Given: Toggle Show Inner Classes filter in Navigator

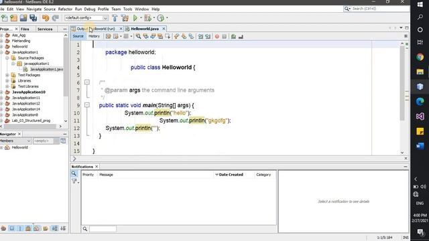Looking at the screenshot, I should tap(36, 228).
